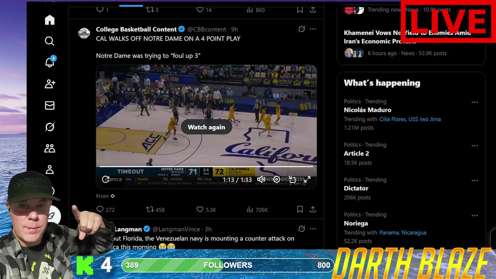Like the top post with 14 likes

pyautogui.click(x=204, y=10)
